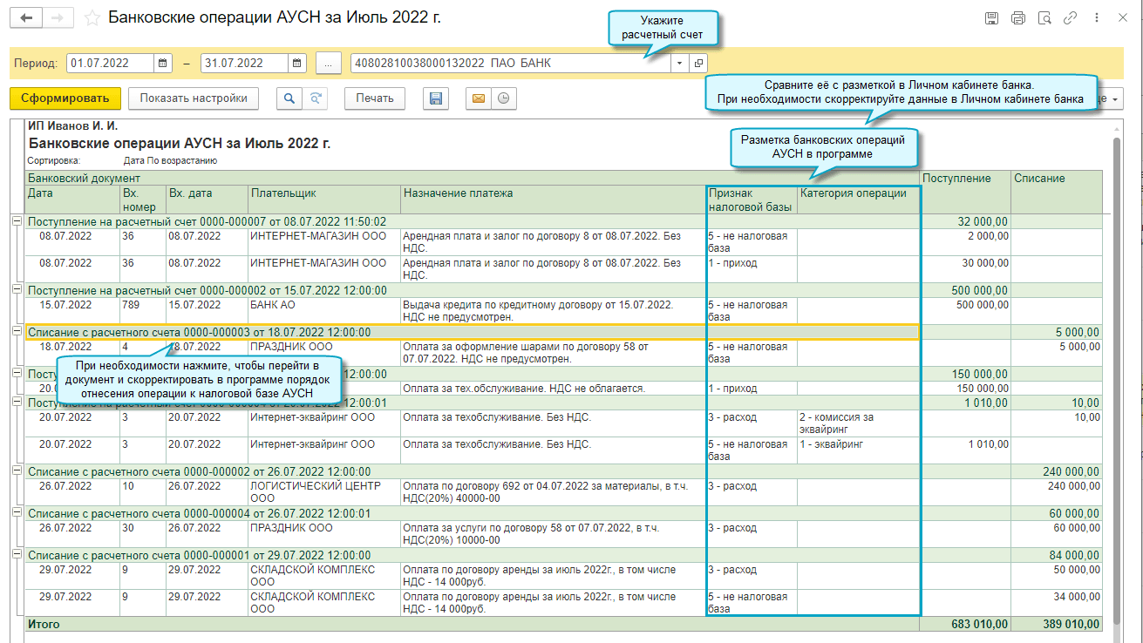Click the Печать button
Image resolution: width=1143 pixels, height=643 pixels.
pyautogui.click(x=375, y=98)
